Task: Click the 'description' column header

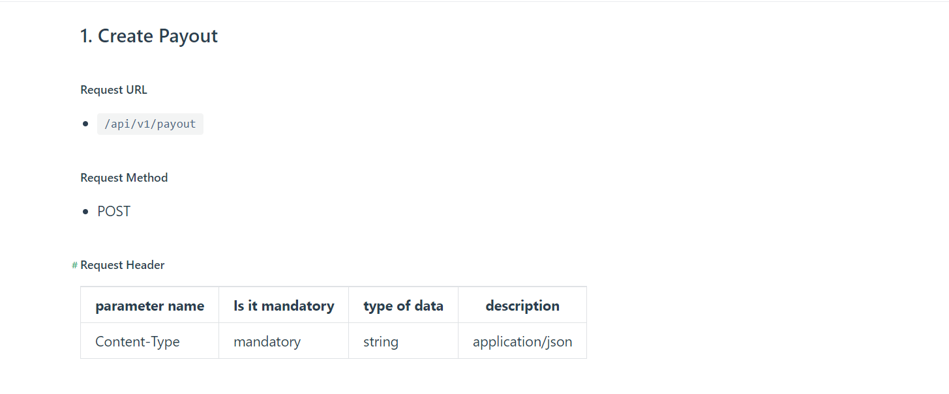Action: 522,305
